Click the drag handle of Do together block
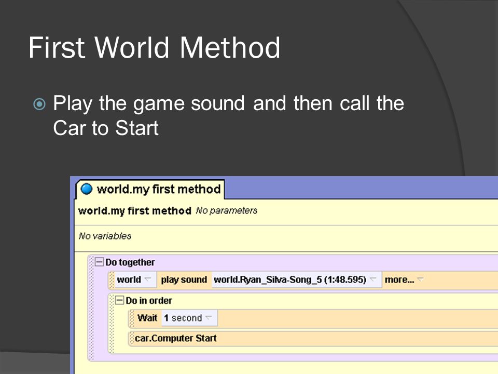Image resolution: width=498 pixels, height=374 pixels. (x=91, y=307)
